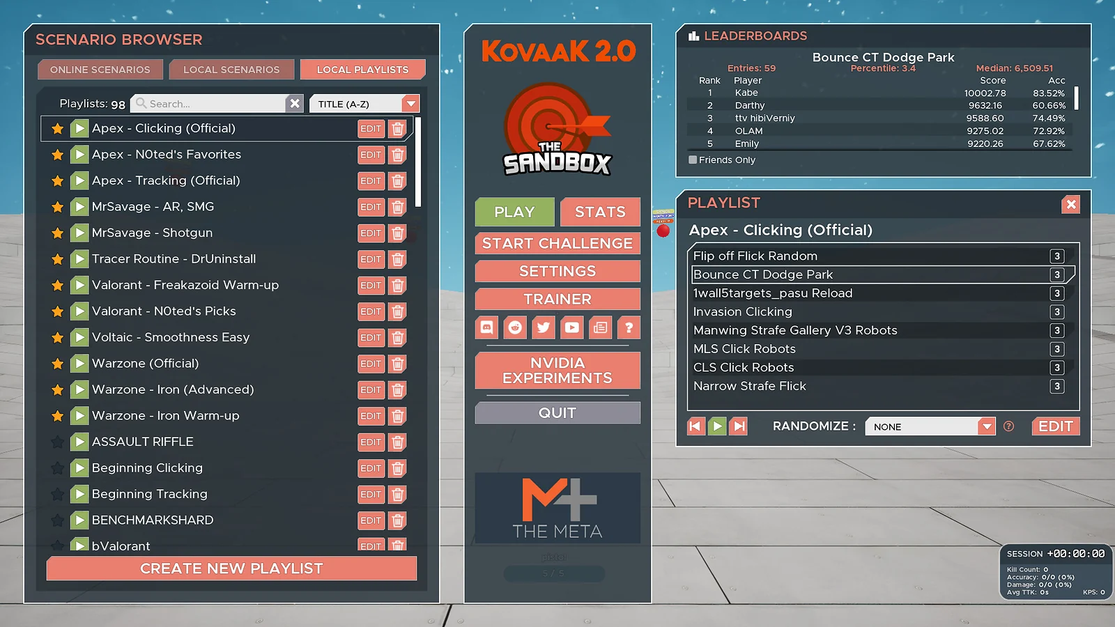This screenshot has height=627, width=1115.
Task: Delete the Warzone (Official) playlist
Action: coord(397,364)
